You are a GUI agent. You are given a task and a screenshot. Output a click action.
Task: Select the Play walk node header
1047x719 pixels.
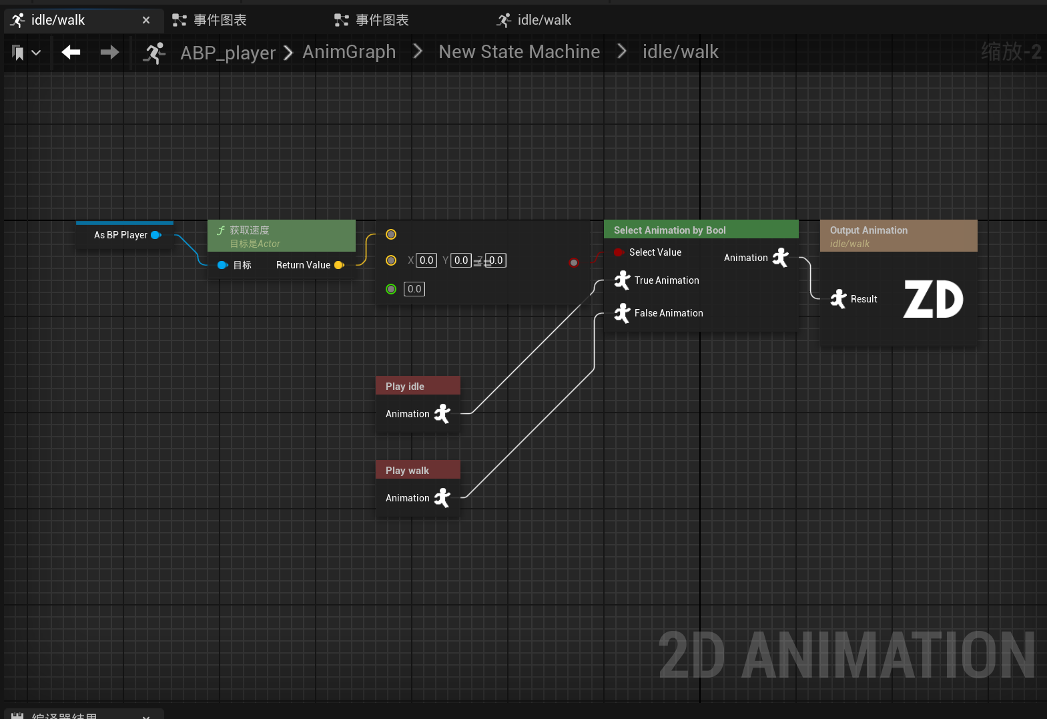(x=418, y=470)
